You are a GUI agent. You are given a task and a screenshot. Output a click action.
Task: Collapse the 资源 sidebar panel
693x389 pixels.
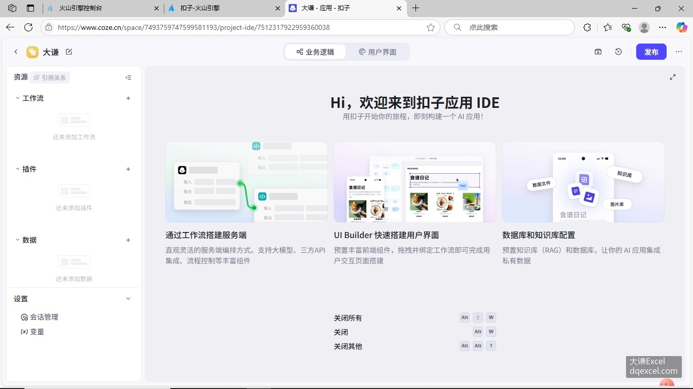[x=128, y=77]
